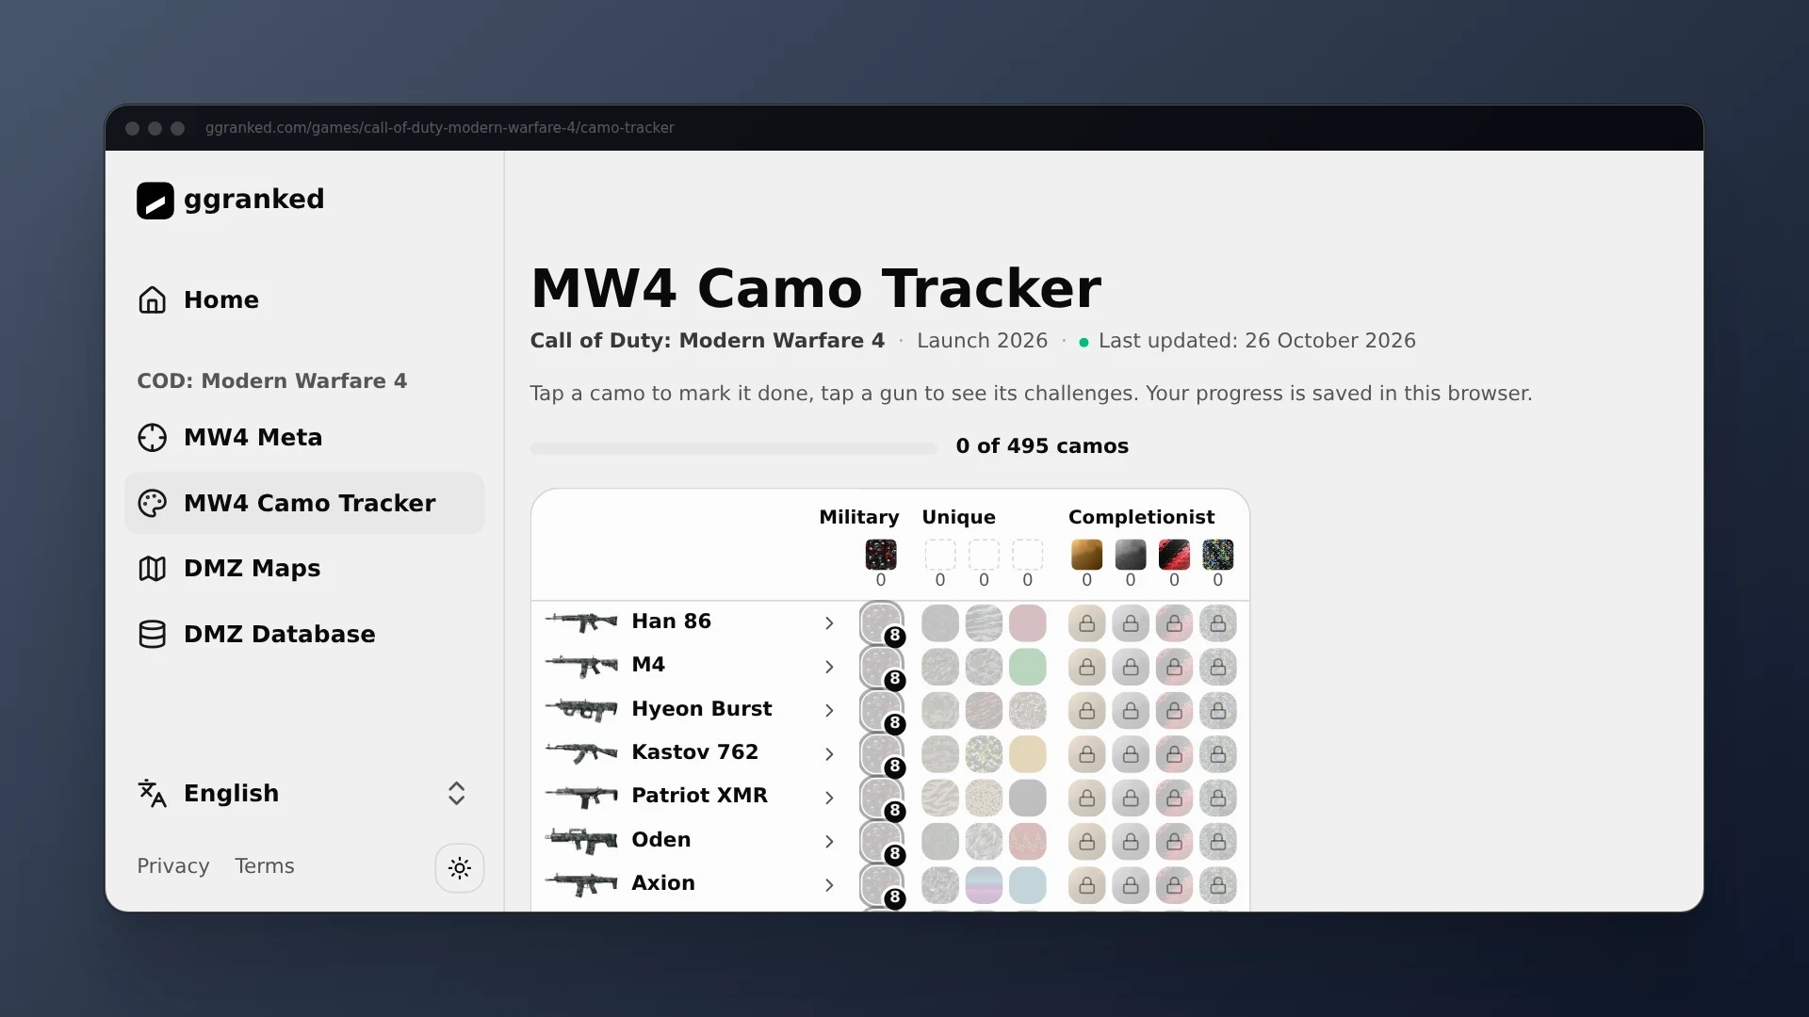Open the Home page from sidebar
The width and height of the screenshot is (1809, 1017).
point(304,299)
